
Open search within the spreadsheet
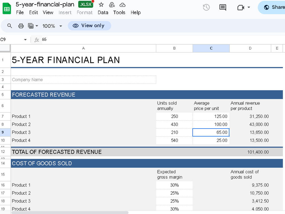coord(9,26)
